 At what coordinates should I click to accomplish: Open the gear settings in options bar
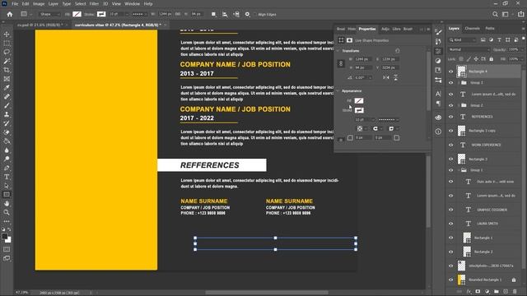247,14
